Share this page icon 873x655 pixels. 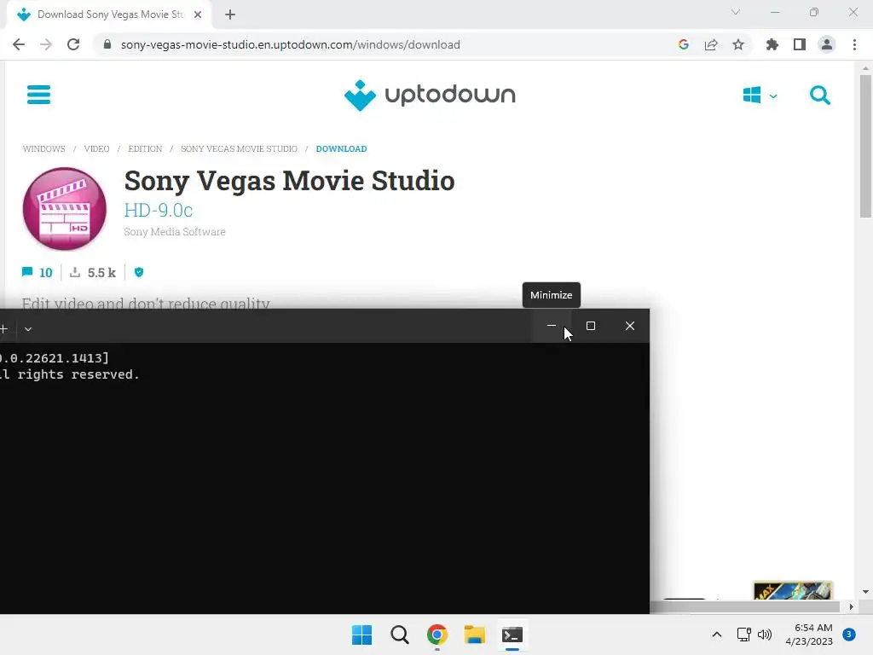711,44
